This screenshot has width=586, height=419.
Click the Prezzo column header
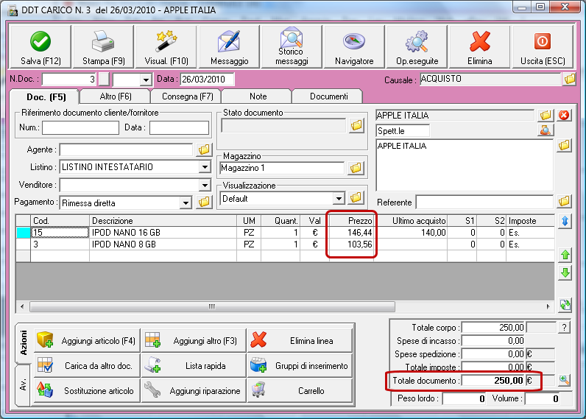click(351, 221)
